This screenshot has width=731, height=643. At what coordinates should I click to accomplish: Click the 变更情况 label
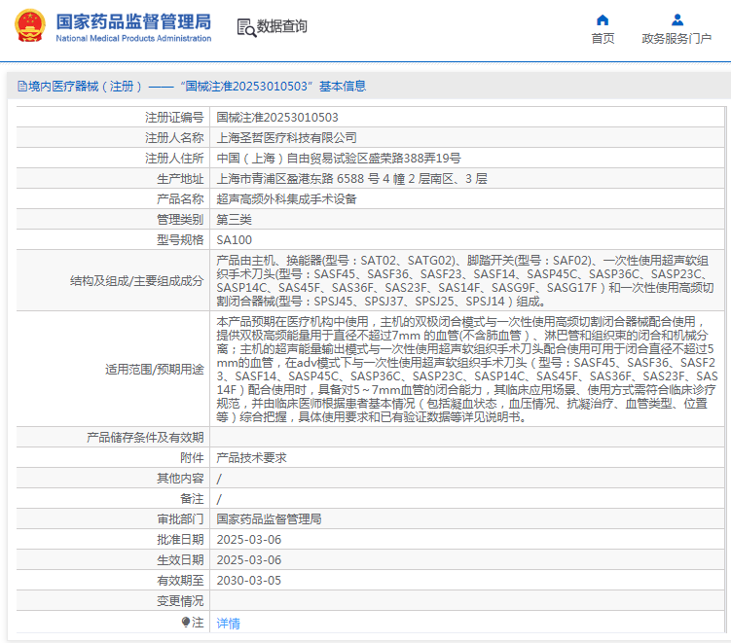pos(180,601)
